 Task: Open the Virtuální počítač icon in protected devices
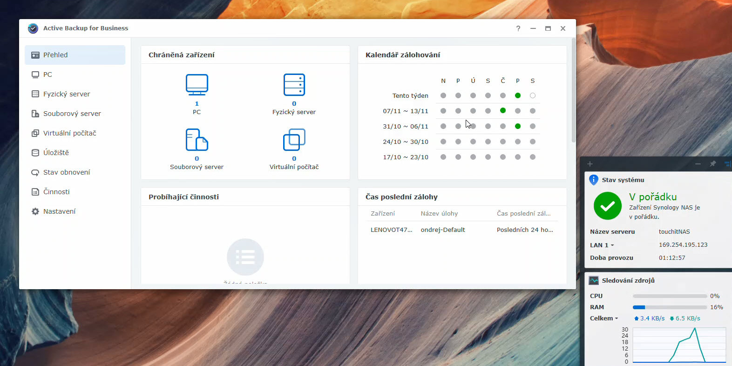coord(294,140)
